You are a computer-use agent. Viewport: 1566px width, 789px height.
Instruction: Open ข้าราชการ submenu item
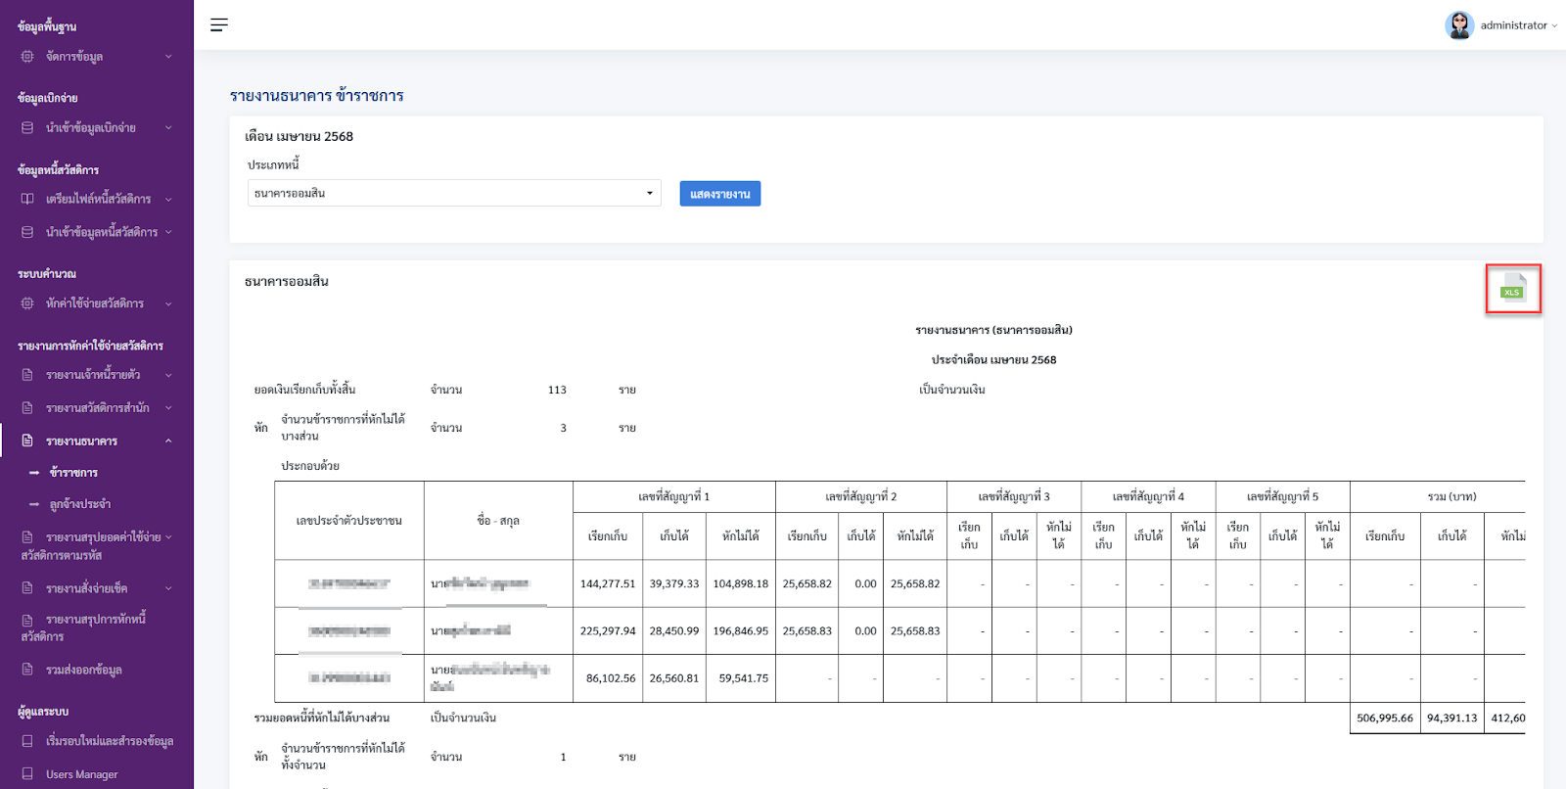73,473
